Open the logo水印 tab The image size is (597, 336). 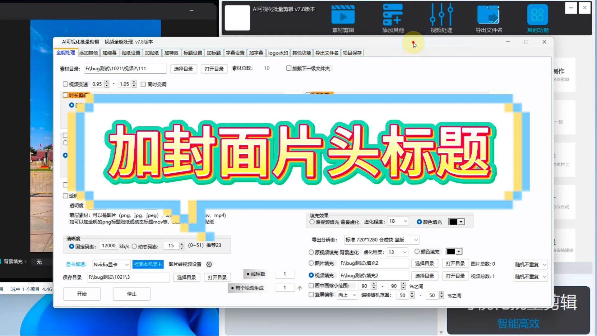[x=278, y=53]
